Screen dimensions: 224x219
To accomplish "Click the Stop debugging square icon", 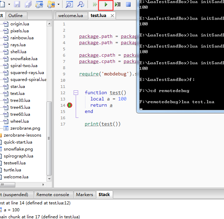I will pos(128,5).
